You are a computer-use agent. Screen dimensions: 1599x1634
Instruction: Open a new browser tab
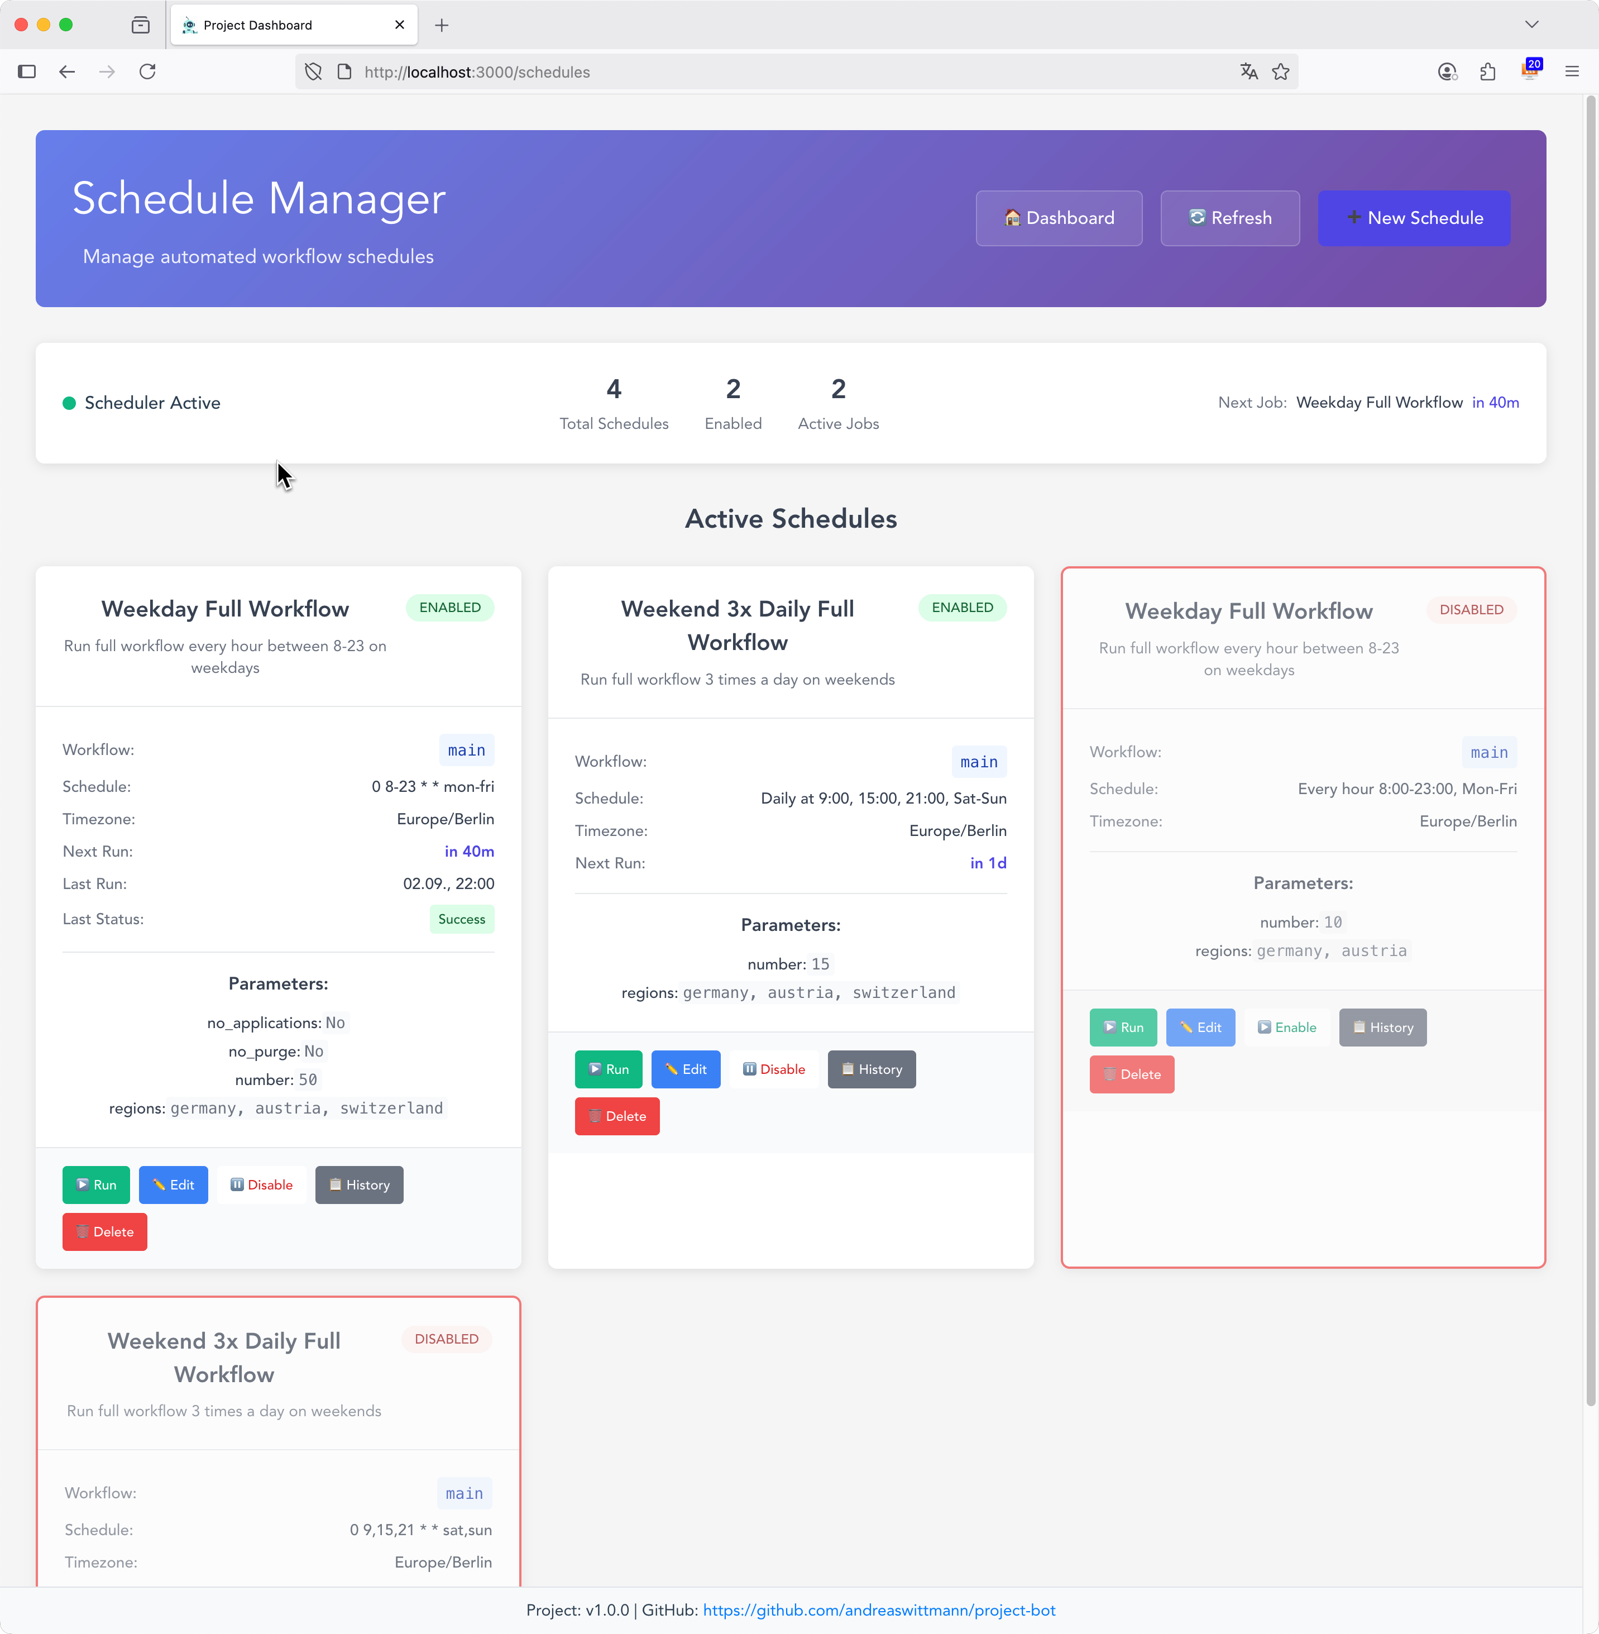442,25
